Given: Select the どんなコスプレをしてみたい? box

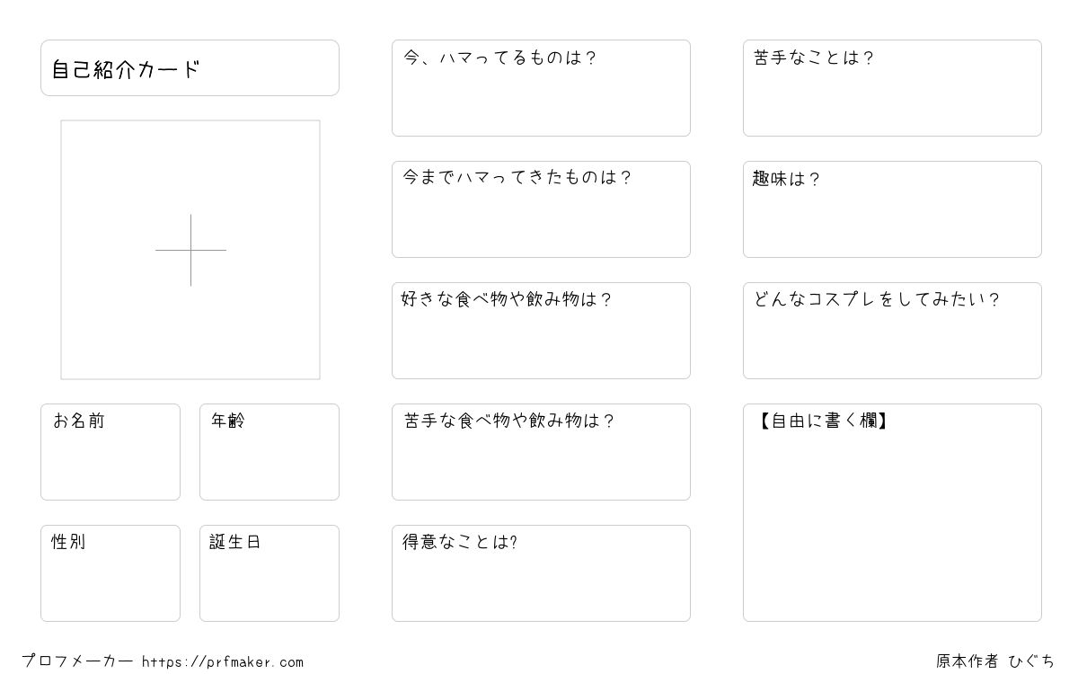Looking at the screenshot, I should (x=892, y=331).
